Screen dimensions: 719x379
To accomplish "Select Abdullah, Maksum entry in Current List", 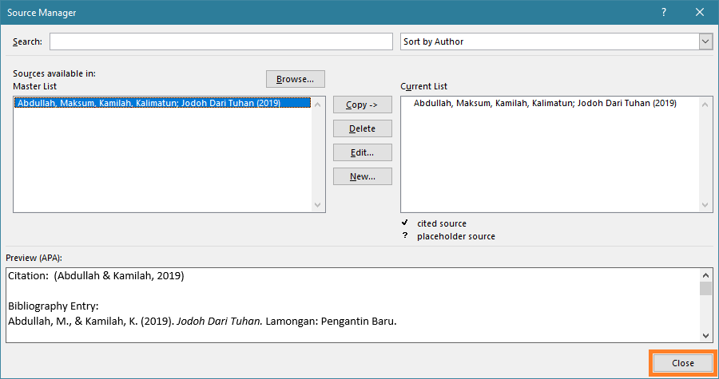I will point(545,103).
